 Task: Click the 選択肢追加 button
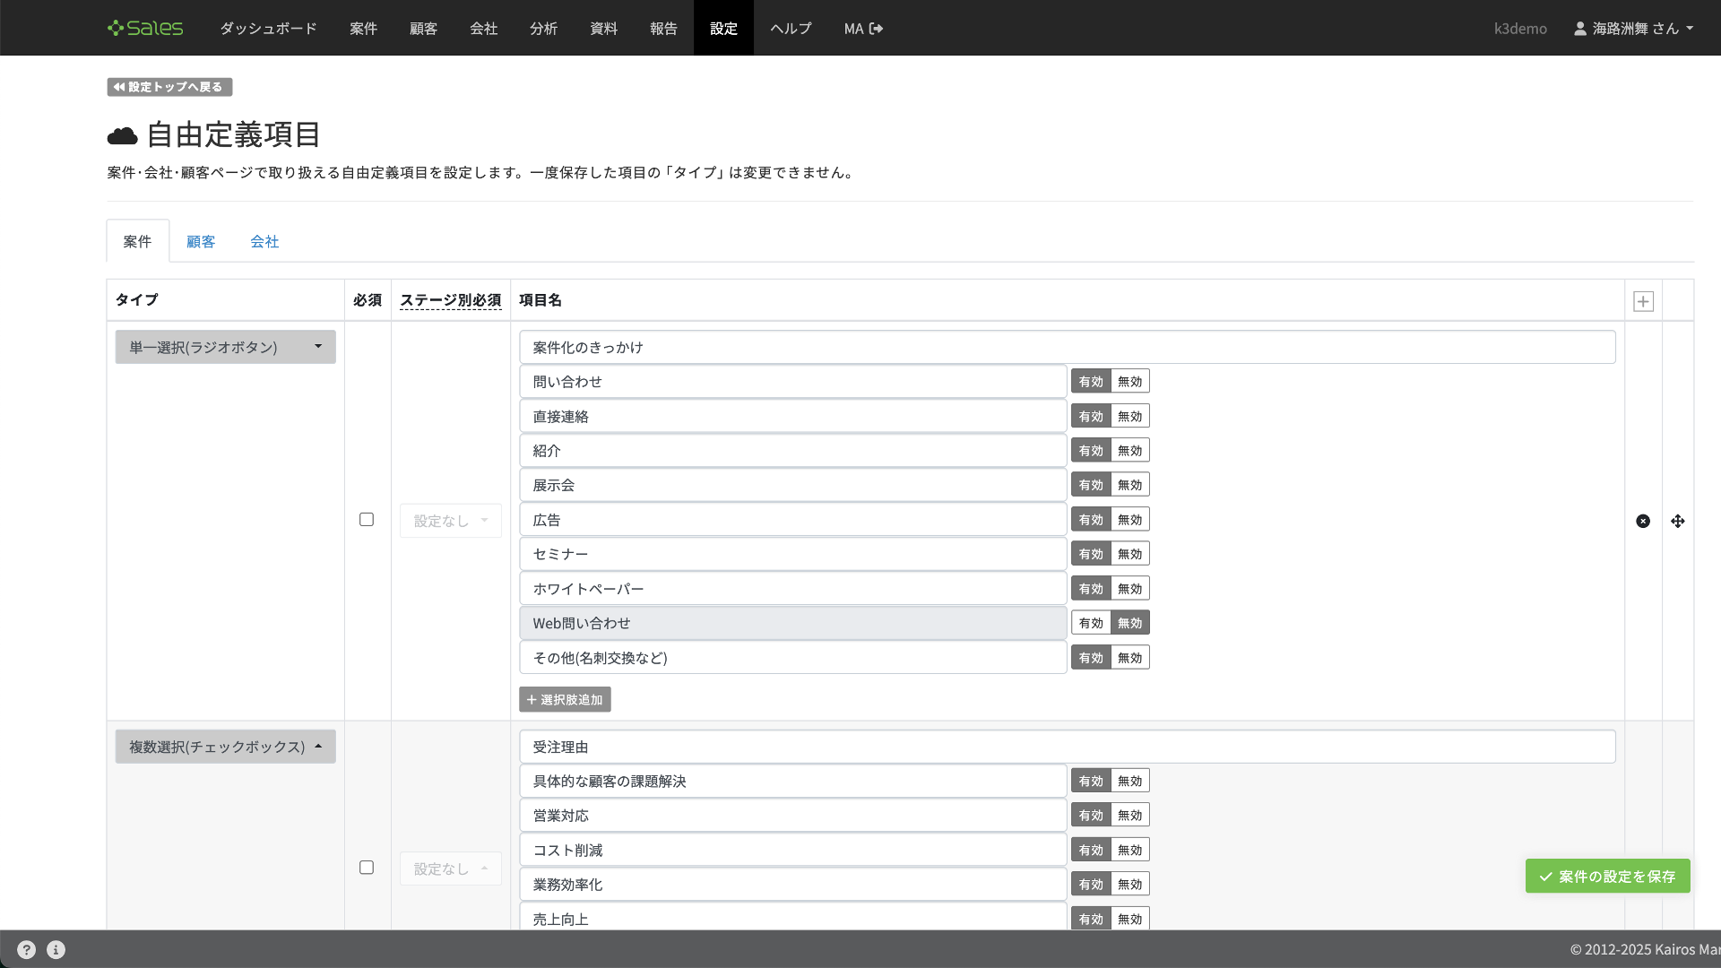[565, 700]
